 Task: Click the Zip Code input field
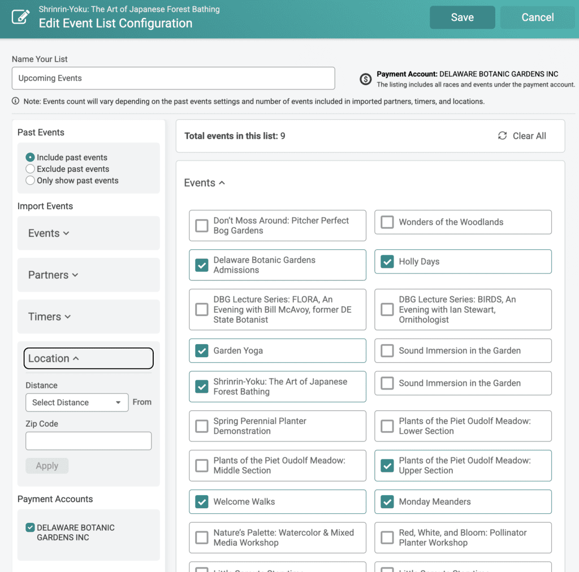(x=89, y=441)
